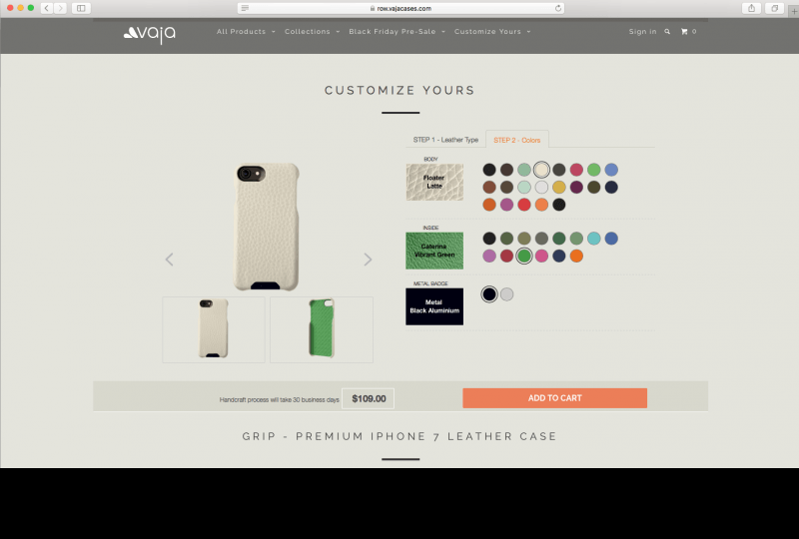Expand the Collections dropdown
The height and width of the screenshot is (539, 799).
tap(312, 32)
